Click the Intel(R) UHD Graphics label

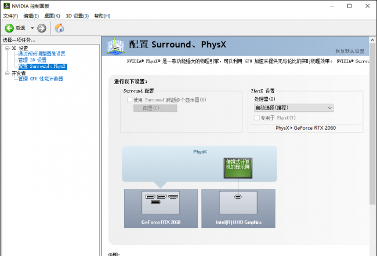pyautogui.click(x=238, y=222)
